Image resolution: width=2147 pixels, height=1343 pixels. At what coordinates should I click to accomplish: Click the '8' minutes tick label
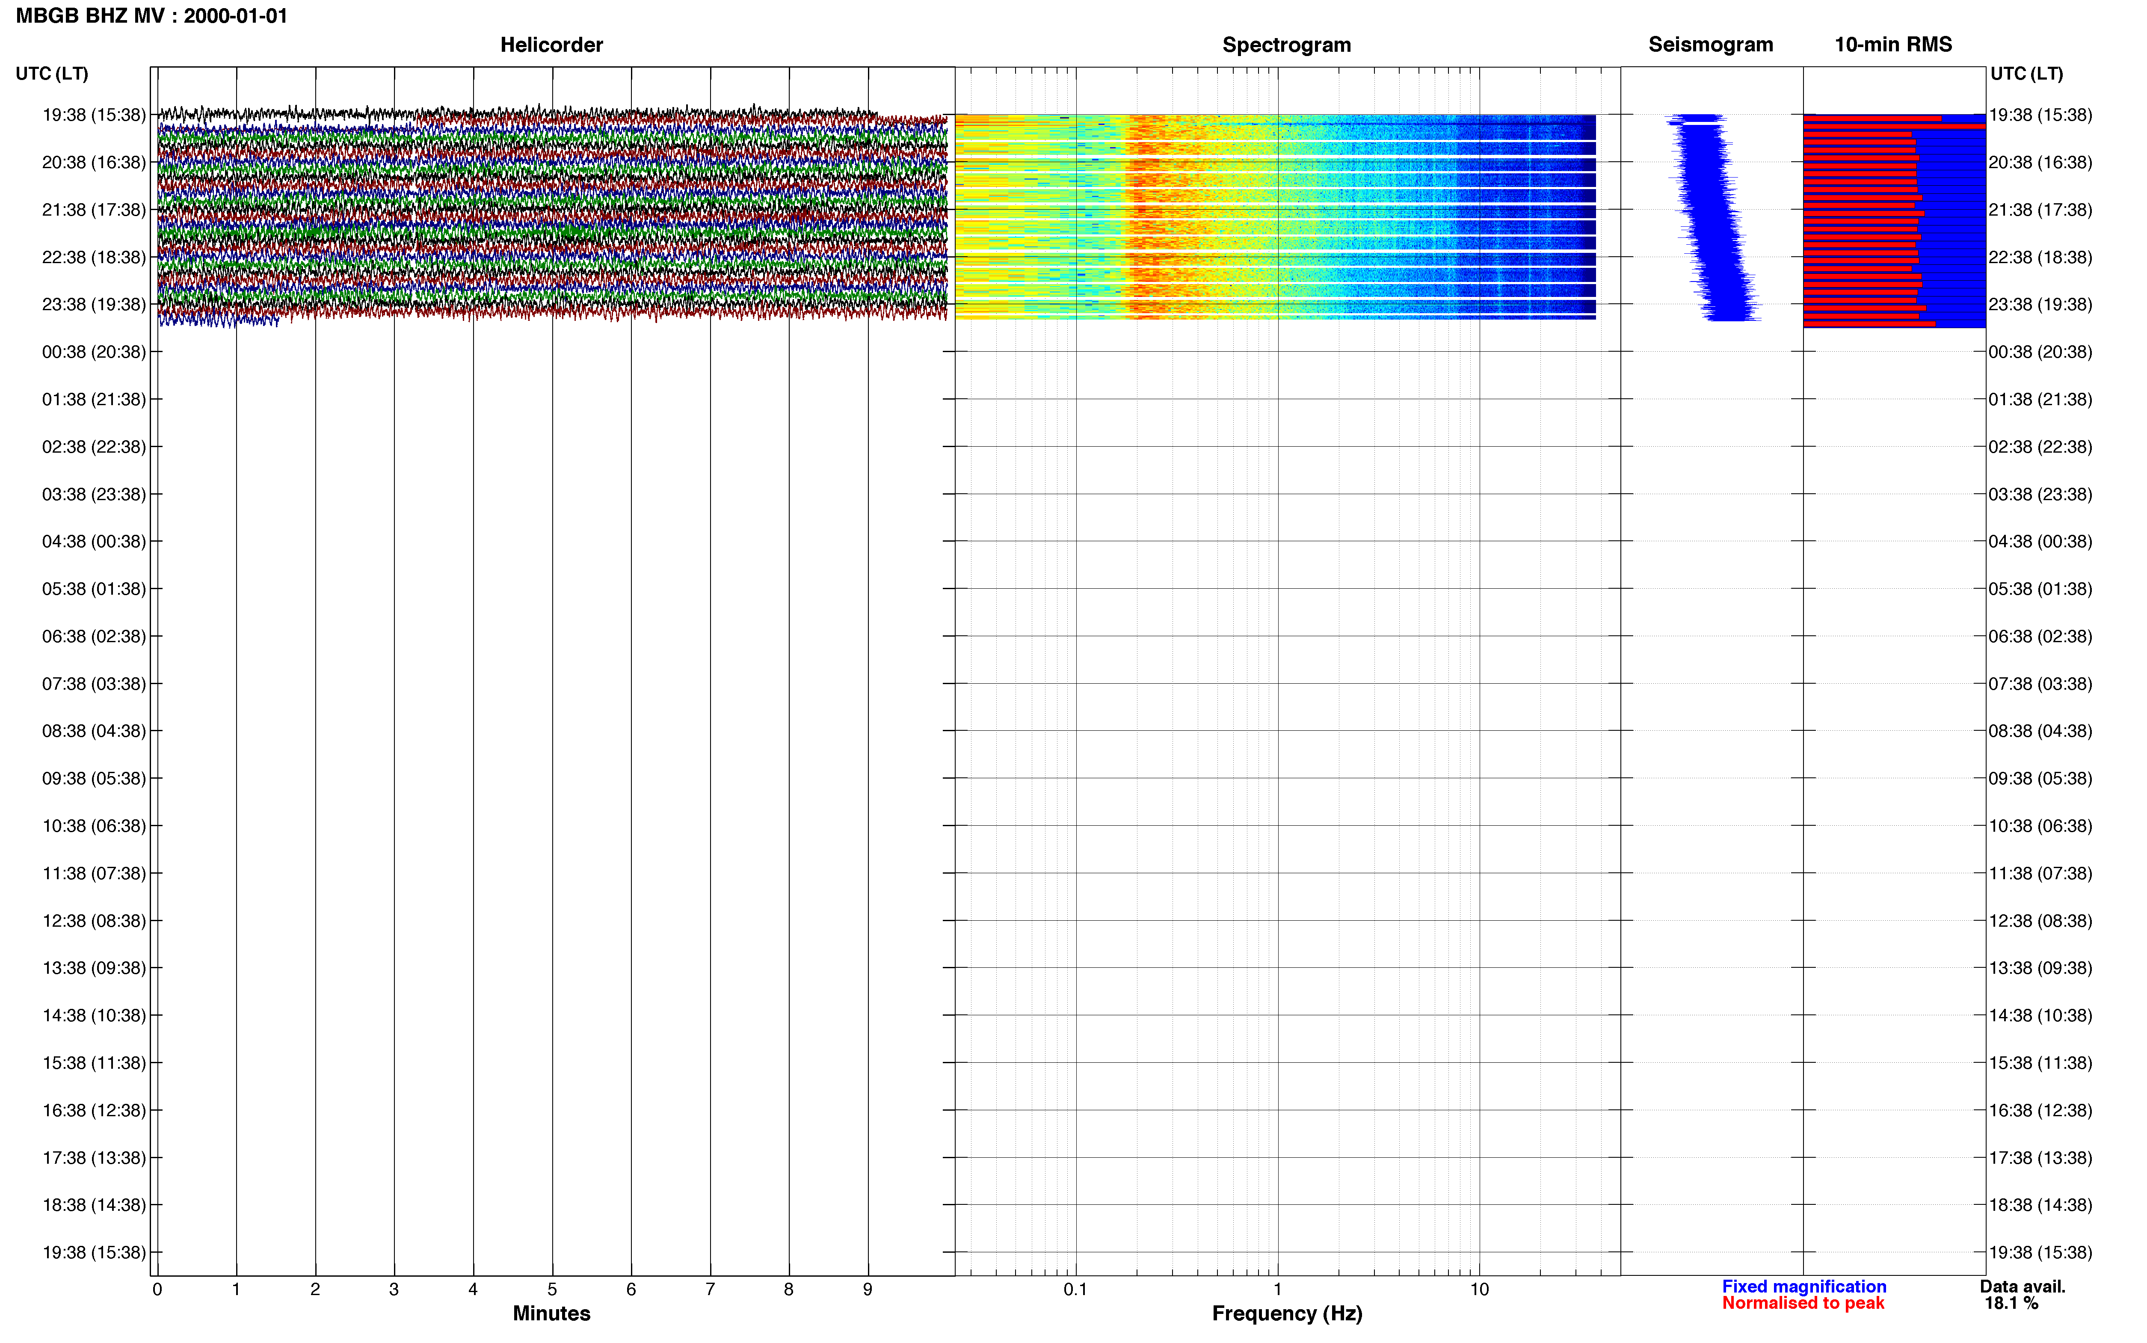[788, 1290]
